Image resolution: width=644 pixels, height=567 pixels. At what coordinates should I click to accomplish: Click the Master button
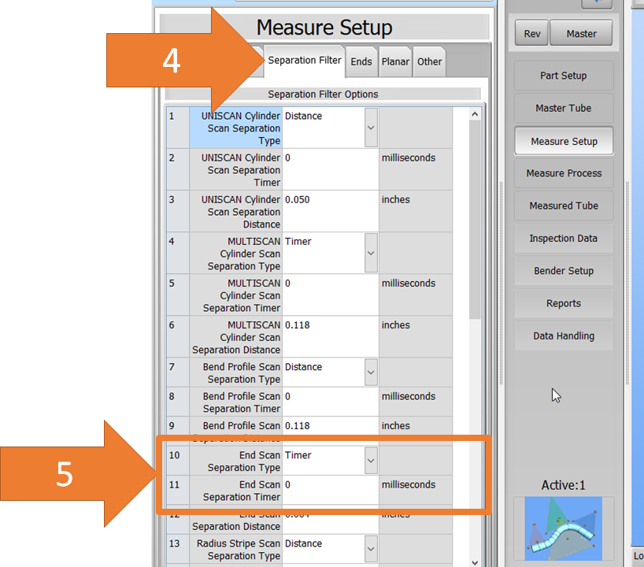pyautogui.click(x=582, y=34)
